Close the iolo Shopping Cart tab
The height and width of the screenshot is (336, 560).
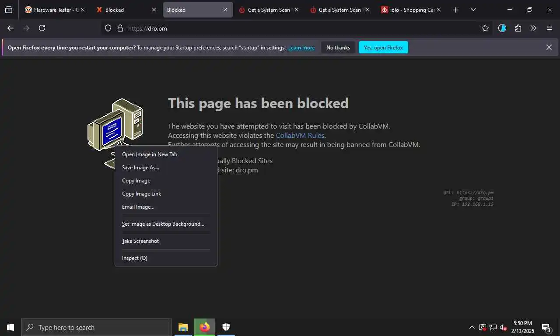[439, 10]
